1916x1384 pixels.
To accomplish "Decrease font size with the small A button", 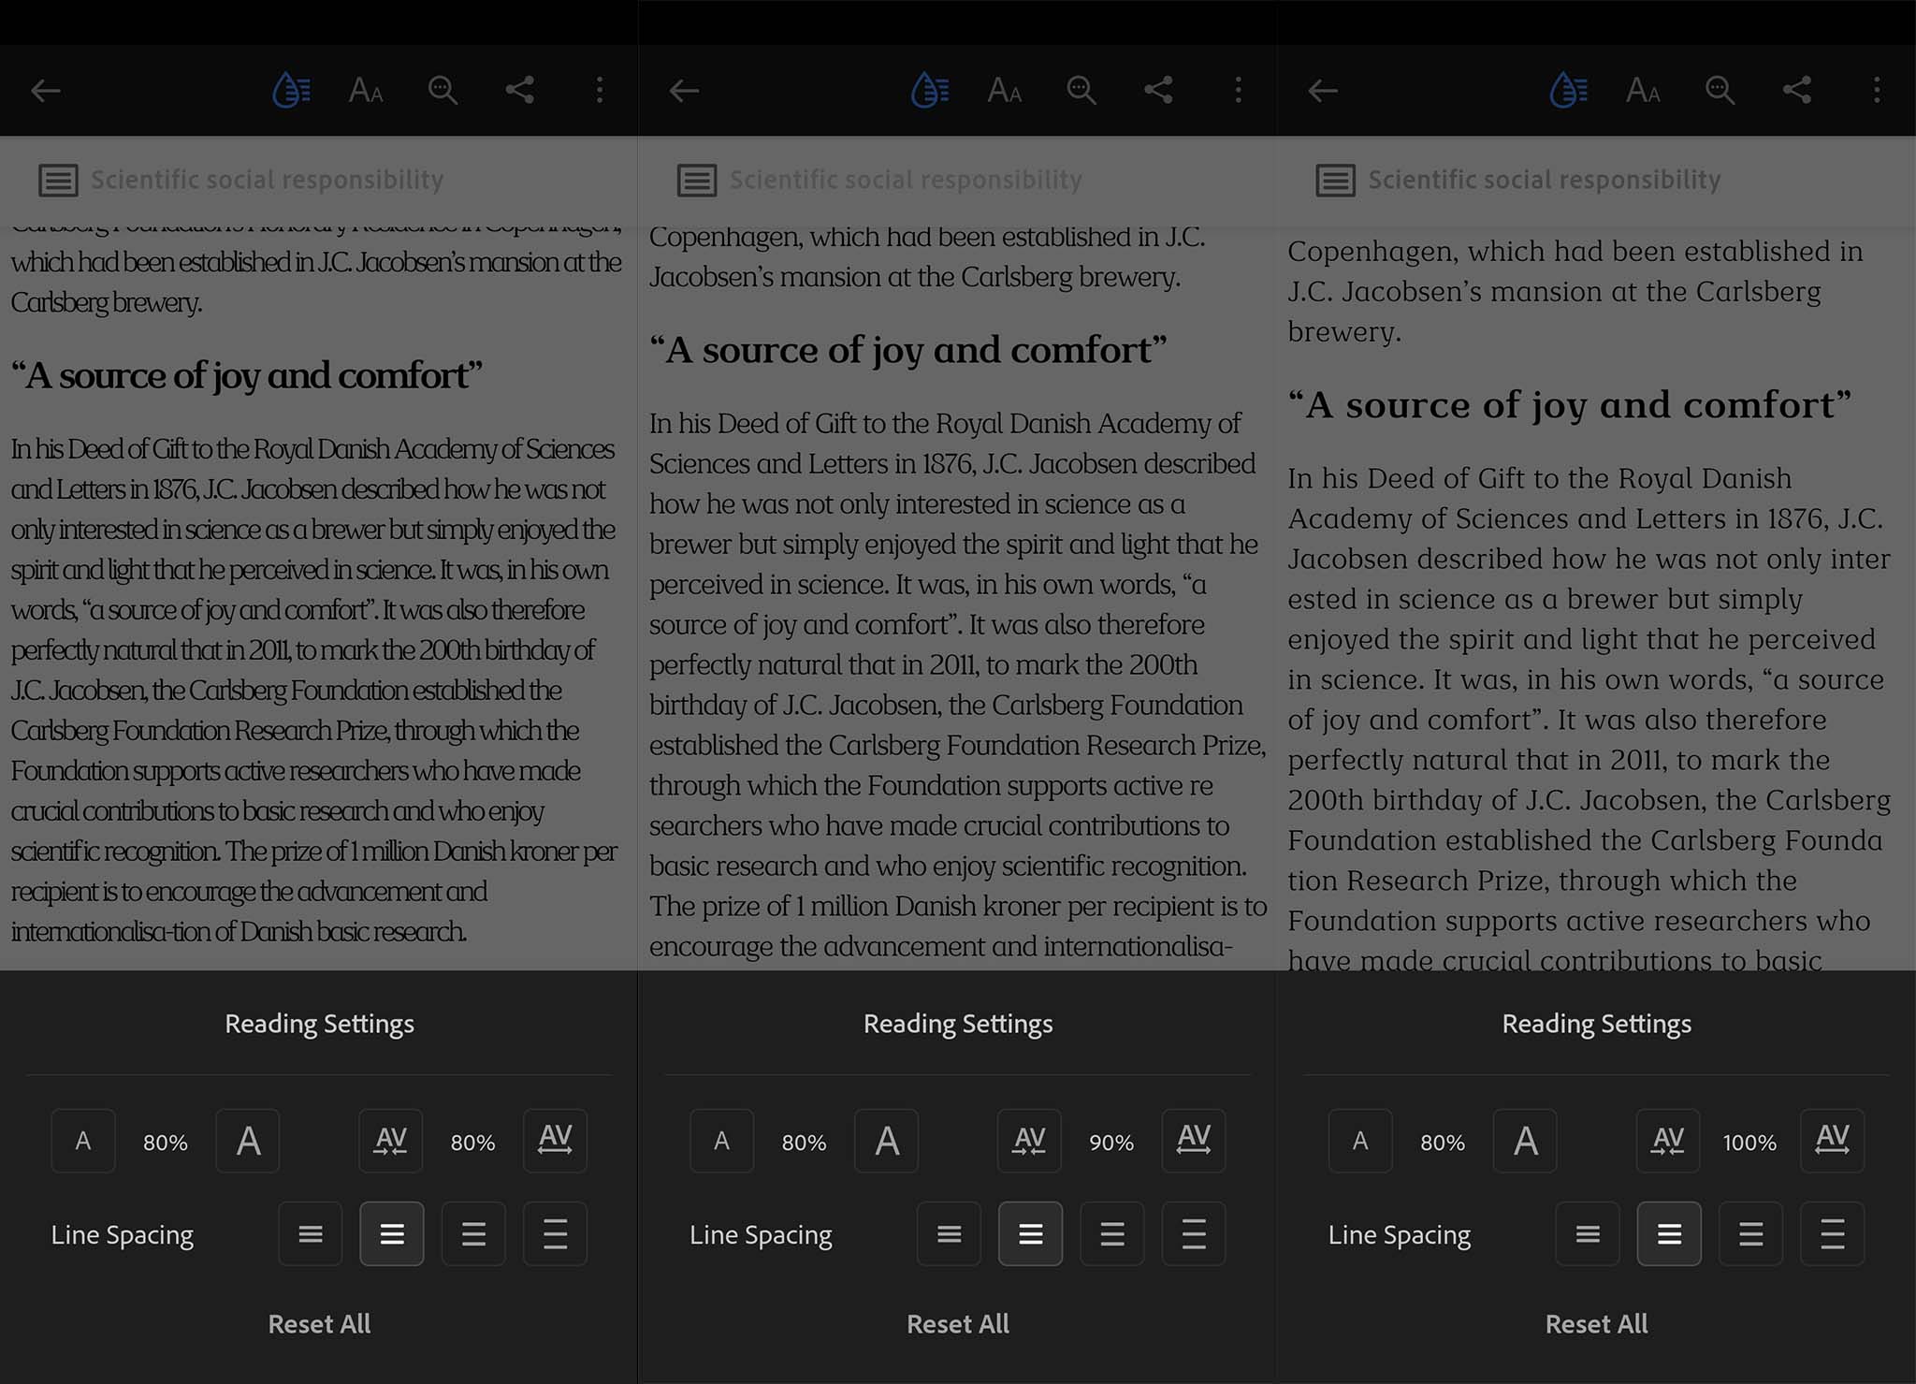I will [x=82, y=1141].
